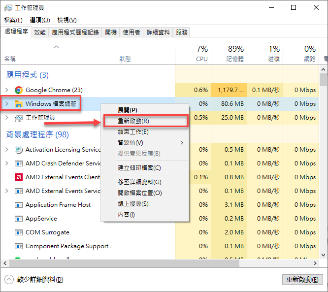
Task: Click the horizontal scrollbar thumb
Action: click(x=124, y=263)
